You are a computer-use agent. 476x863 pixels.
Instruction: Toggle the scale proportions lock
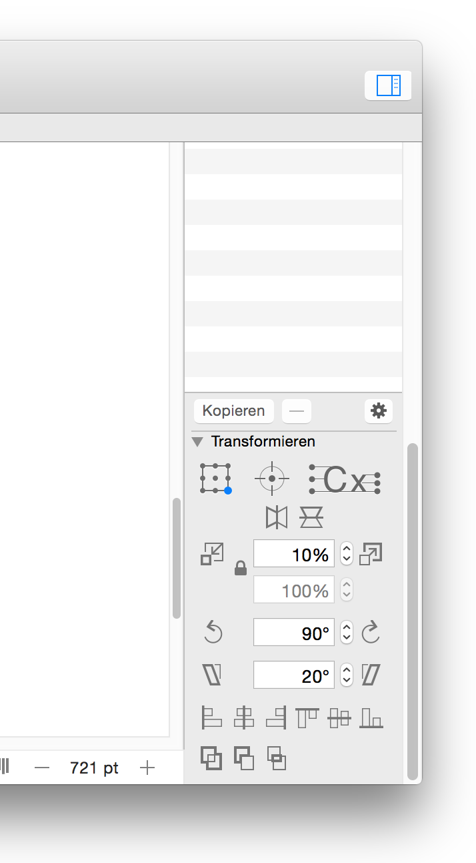click(241, 568)
